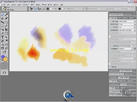Open the paper selector swatch in toolbox

click(x=4, y=66)
